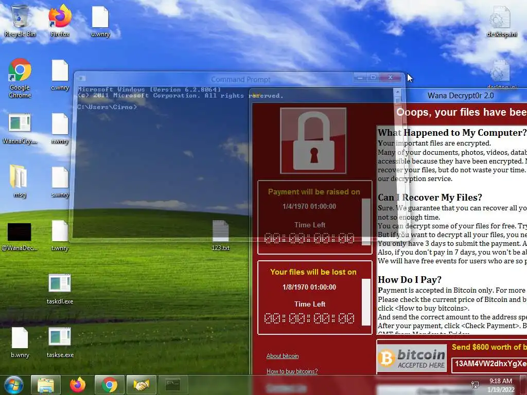
Task: Click the How to buy bitcoins? link
Action: click(292, 371)
